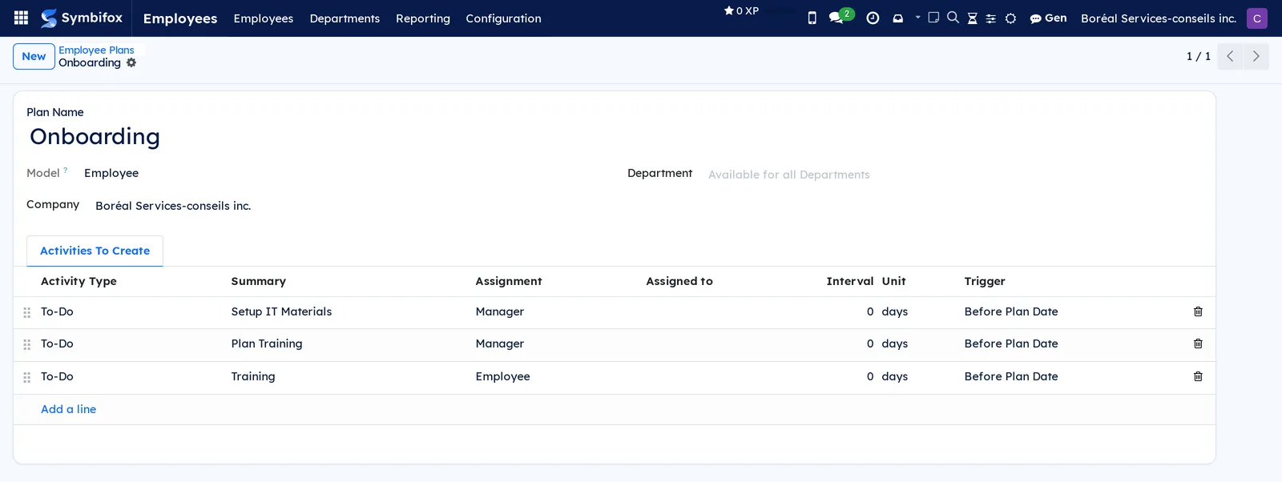
Task: Open the activities clock icon
Action: pyautogui.click(x=873, y=18)
